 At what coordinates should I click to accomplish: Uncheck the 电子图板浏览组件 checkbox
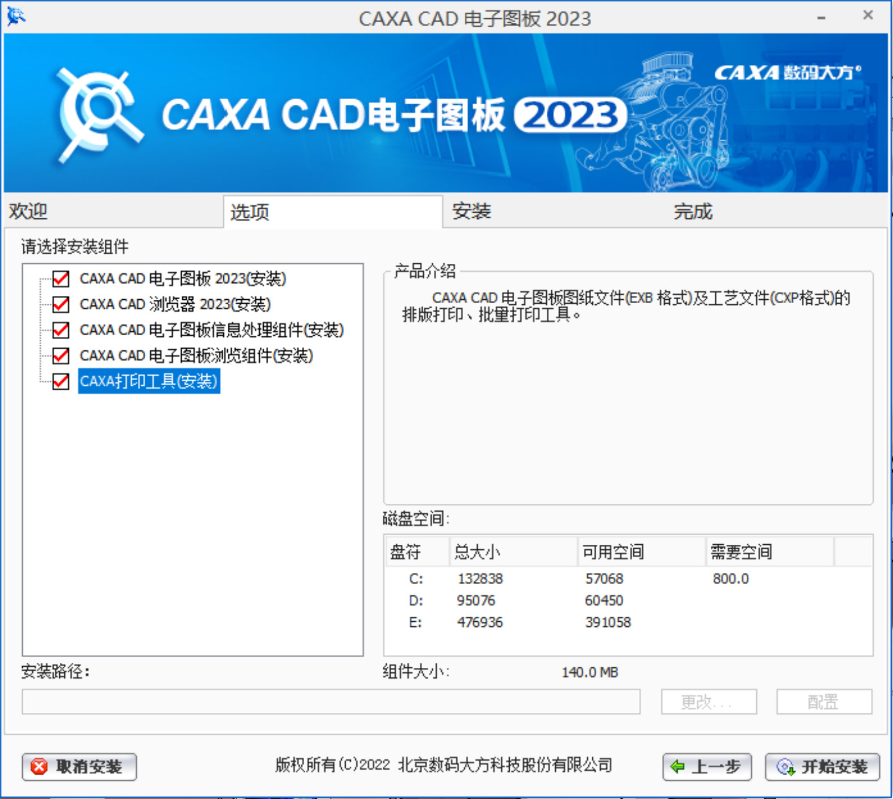click(61, 356)
